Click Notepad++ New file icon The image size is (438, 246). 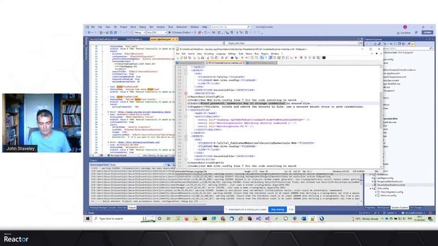coord(178,57)
